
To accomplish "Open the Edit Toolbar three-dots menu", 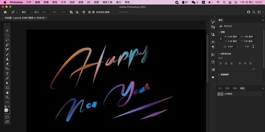I will pyautogui.click(x=7, y=102).
